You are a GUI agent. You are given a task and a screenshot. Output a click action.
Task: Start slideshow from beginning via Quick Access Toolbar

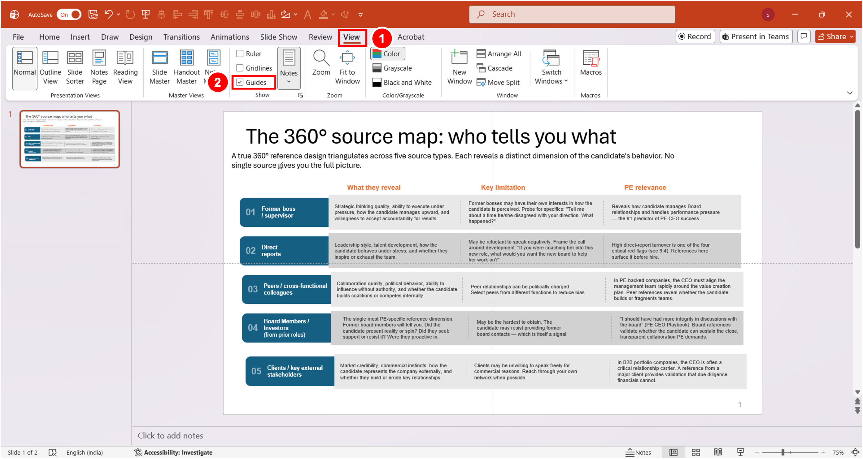146,14
